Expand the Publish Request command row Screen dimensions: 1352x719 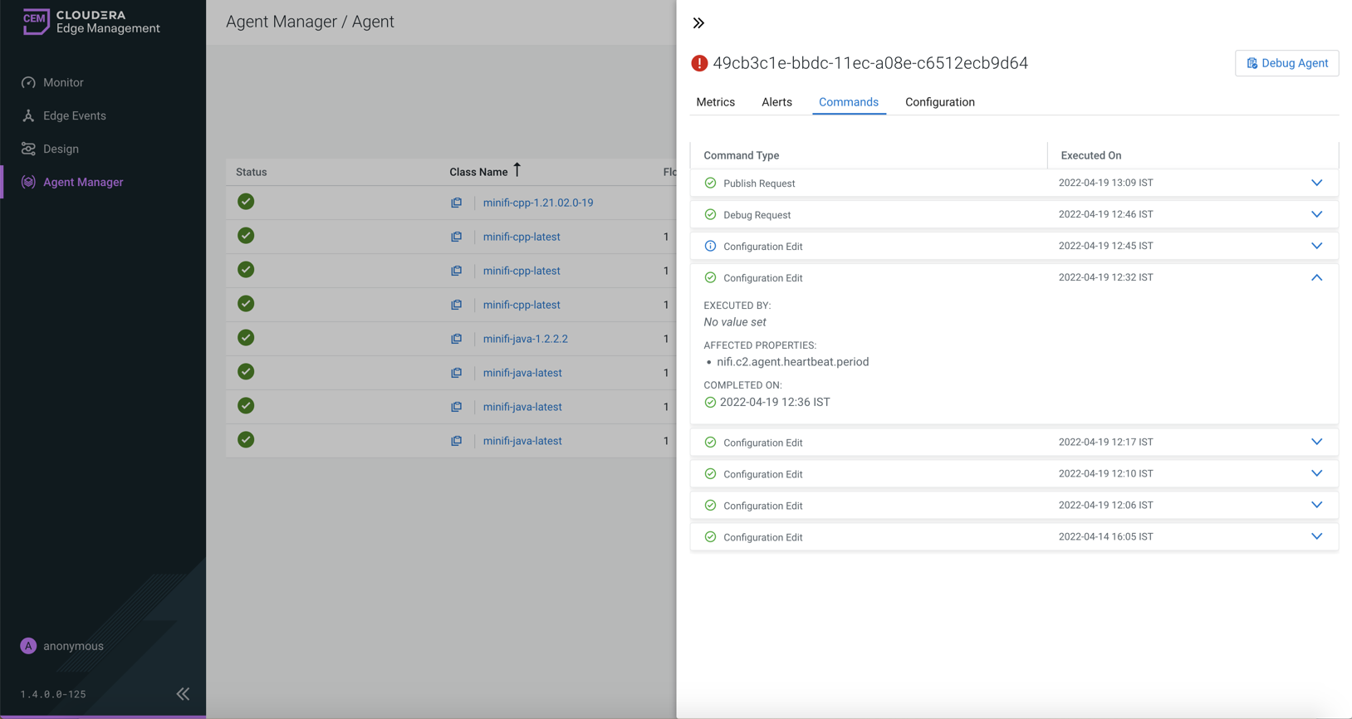pos(1316,183)
